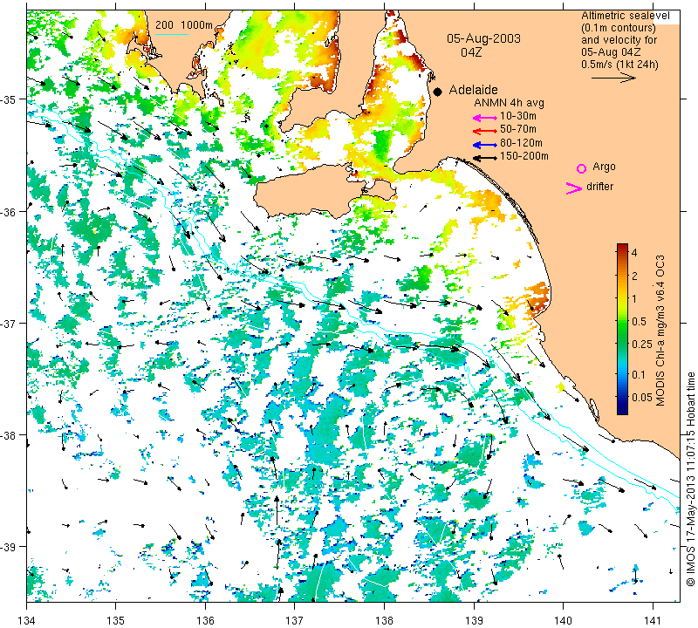Image resolution: width=698 pixels, height=628 pixels.
Task: Click the colorbar value 0.25 label
Action: coord(642,344)
